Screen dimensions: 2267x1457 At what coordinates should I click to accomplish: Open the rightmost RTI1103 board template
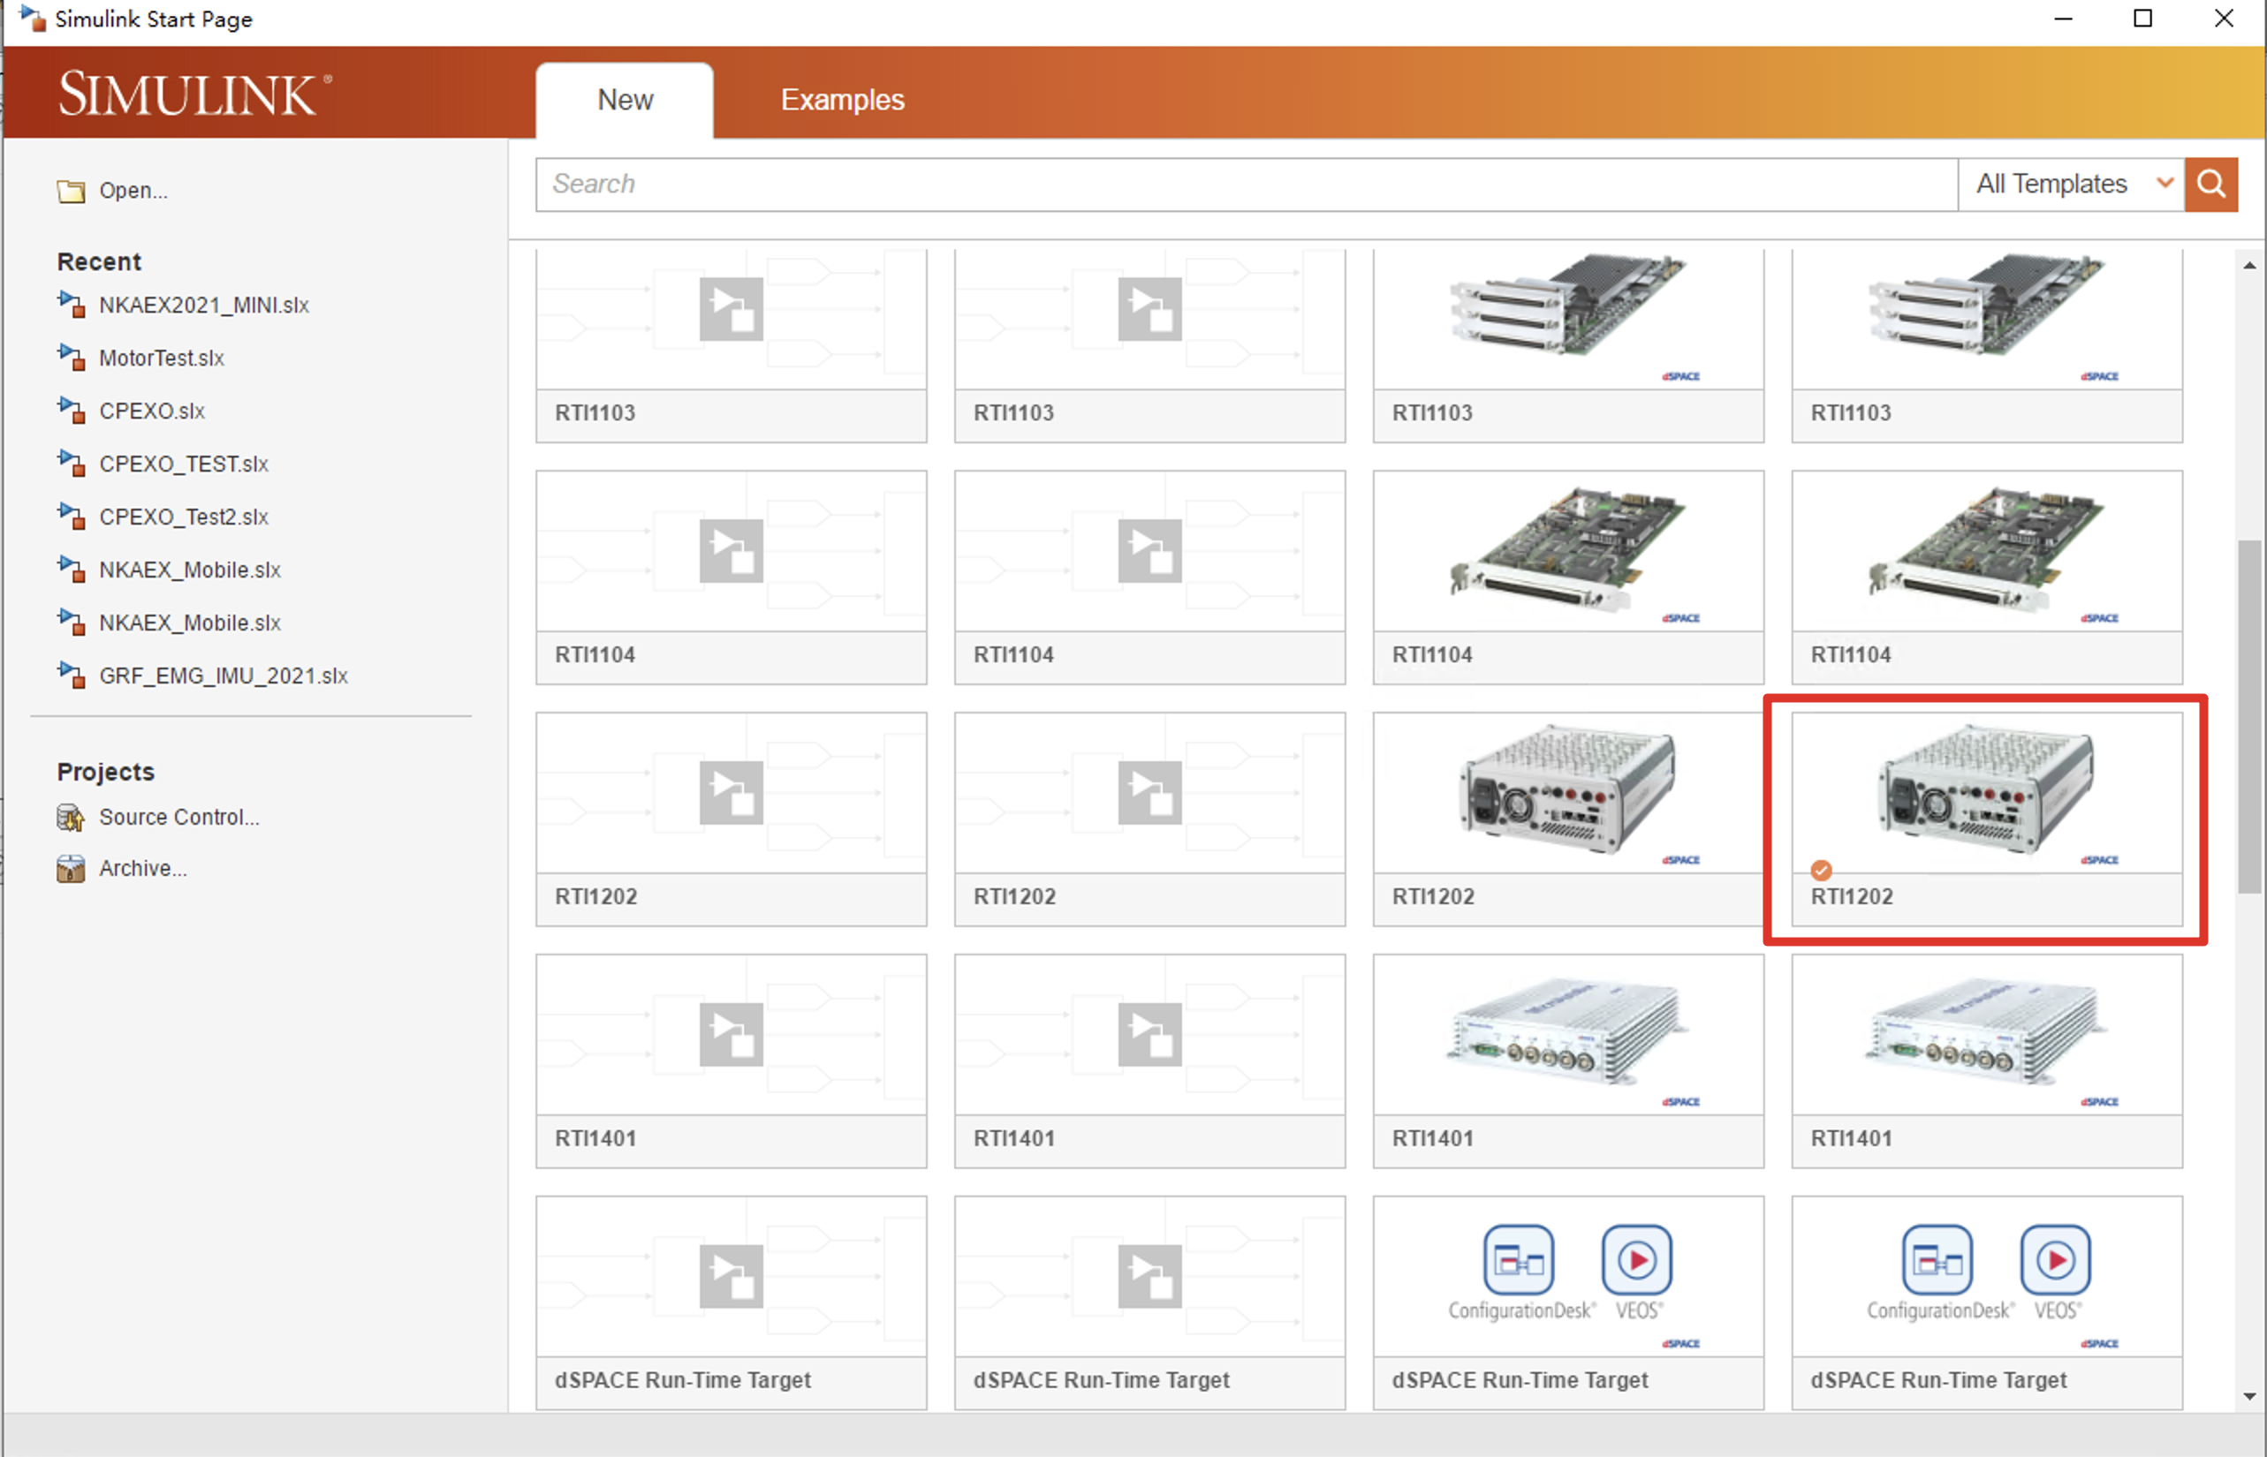(x=1987, y=345)
